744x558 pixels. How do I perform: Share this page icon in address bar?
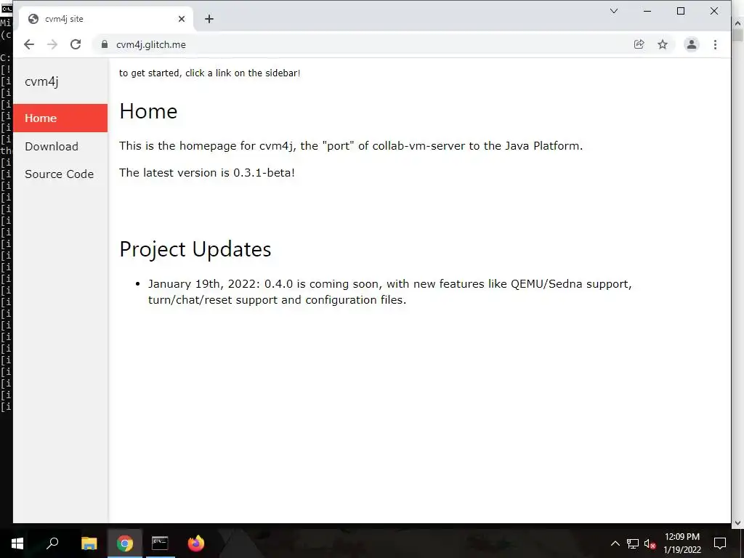coord(639,44)
